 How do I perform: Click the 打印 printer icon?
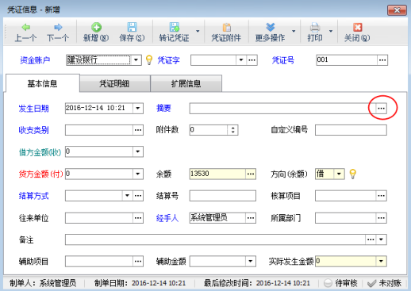tap(315, 27)
